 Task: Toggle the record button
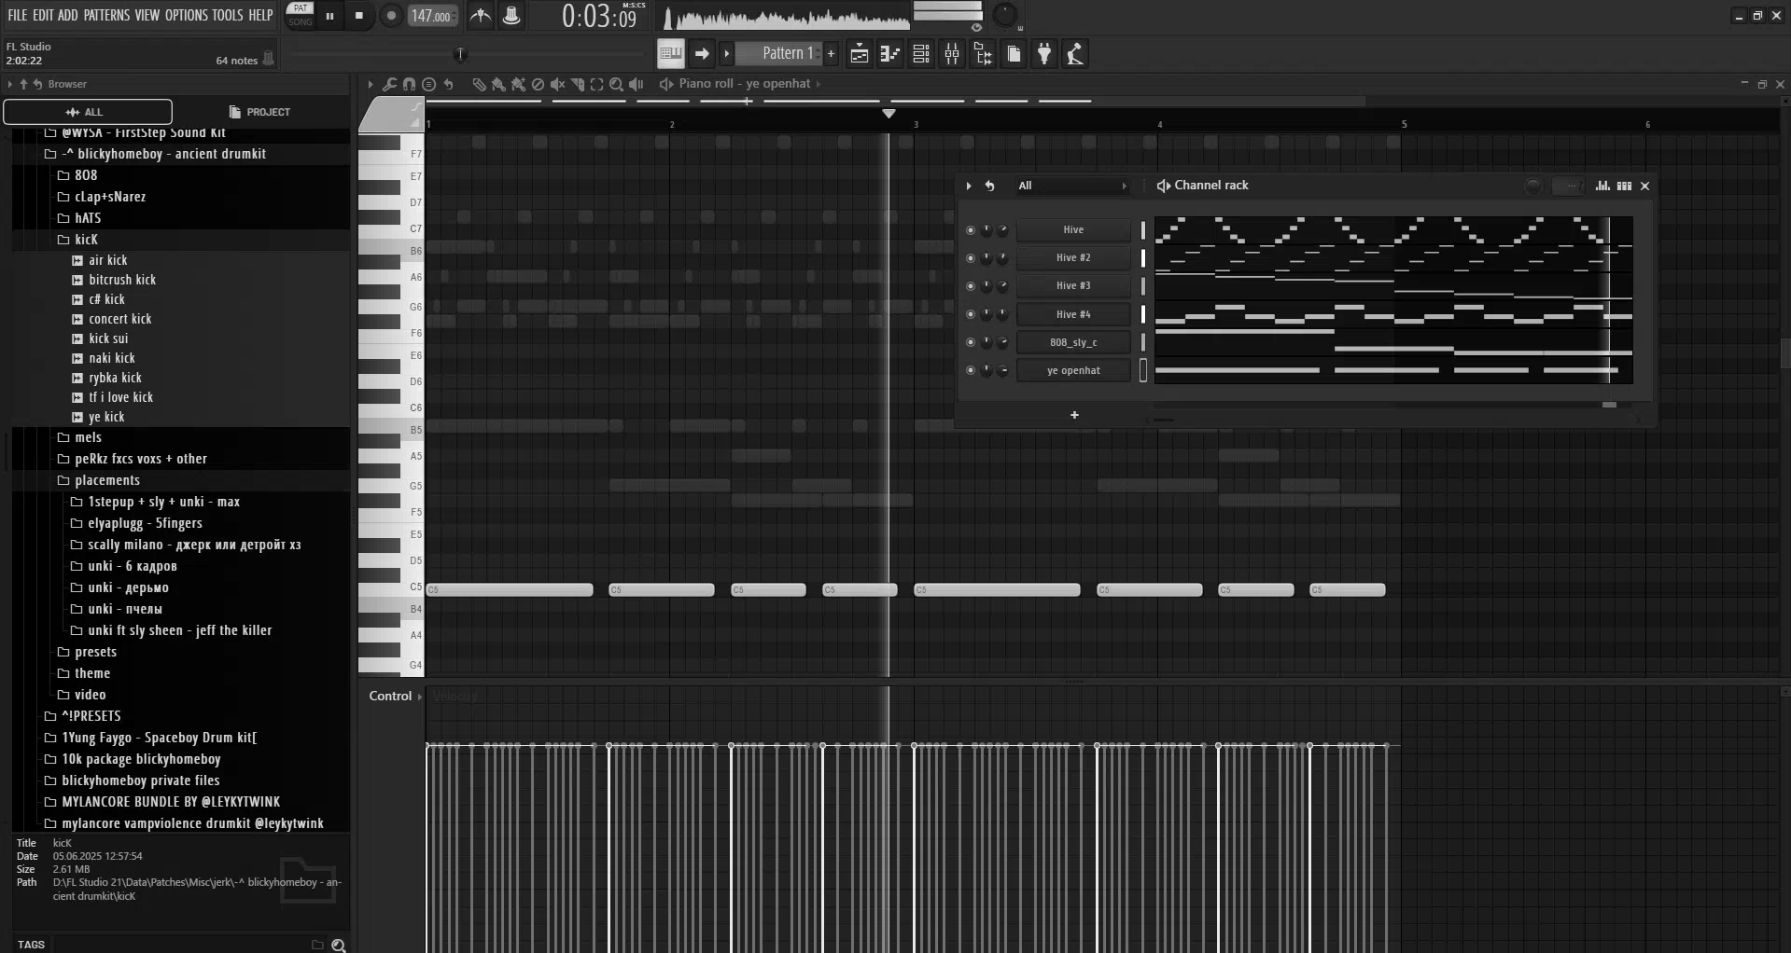click(391, 16)
